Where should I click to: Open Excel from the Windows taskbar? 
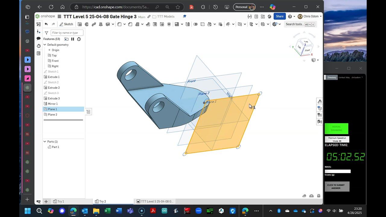click(x=107, y=211)
